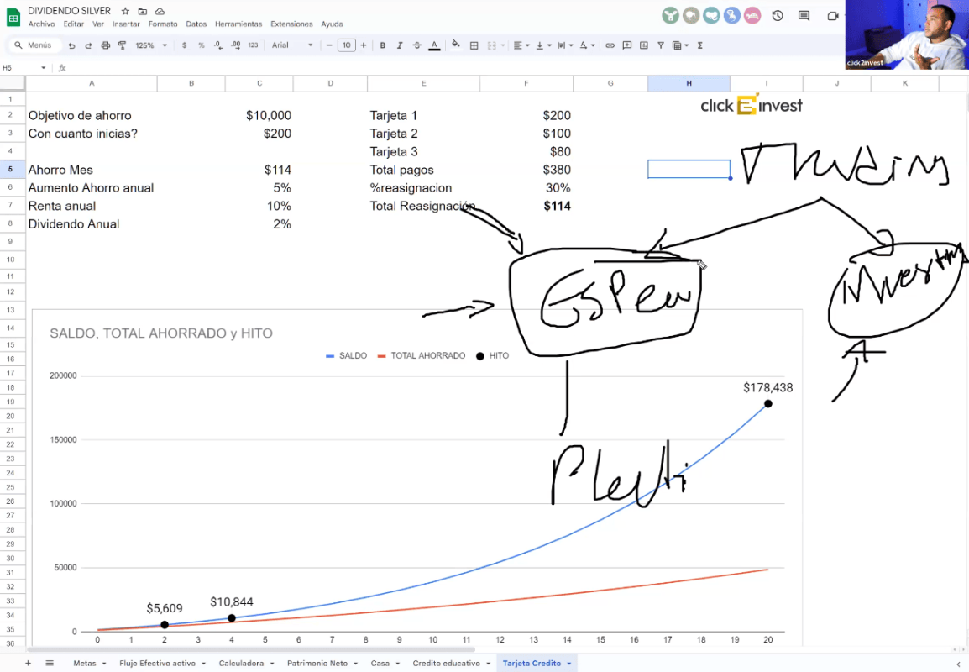Screen dimensions: 969x672
Task: Click the undo arrow icon
Action: click(71, 45)
